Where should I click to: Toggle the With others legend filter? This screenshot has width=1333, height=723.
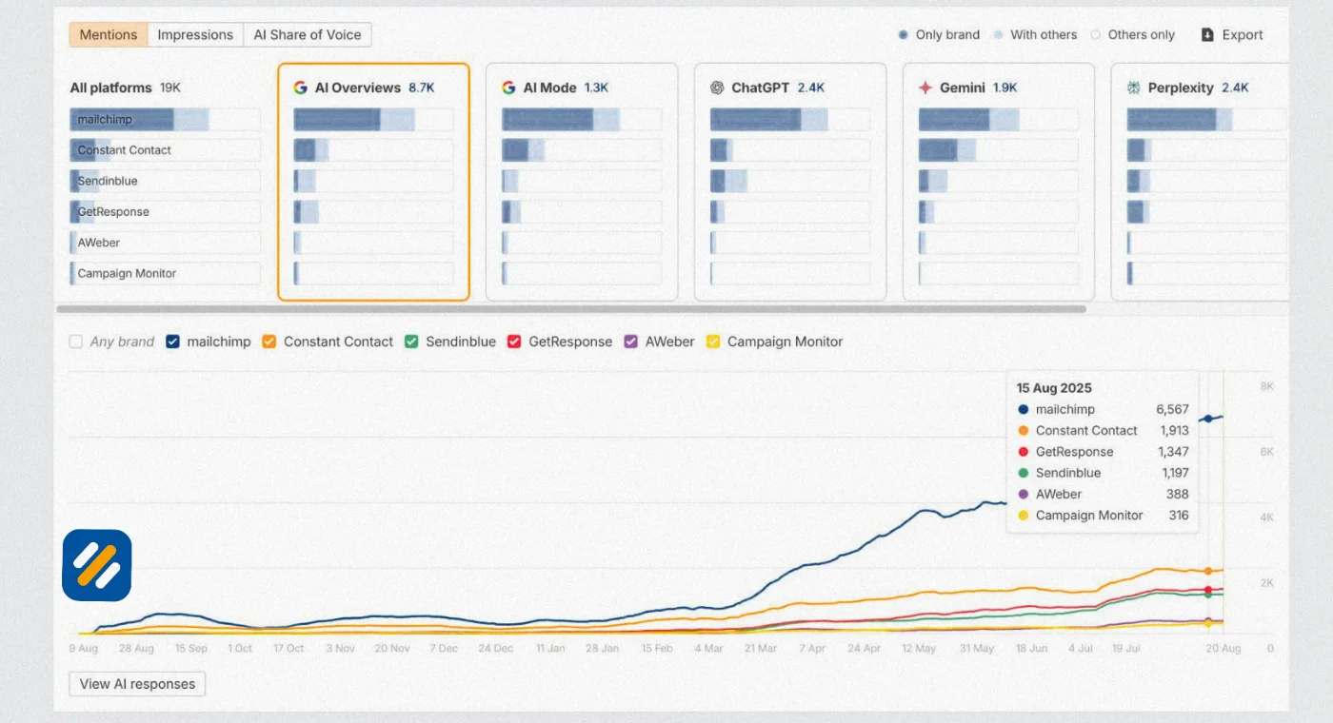click(1035, 35)
